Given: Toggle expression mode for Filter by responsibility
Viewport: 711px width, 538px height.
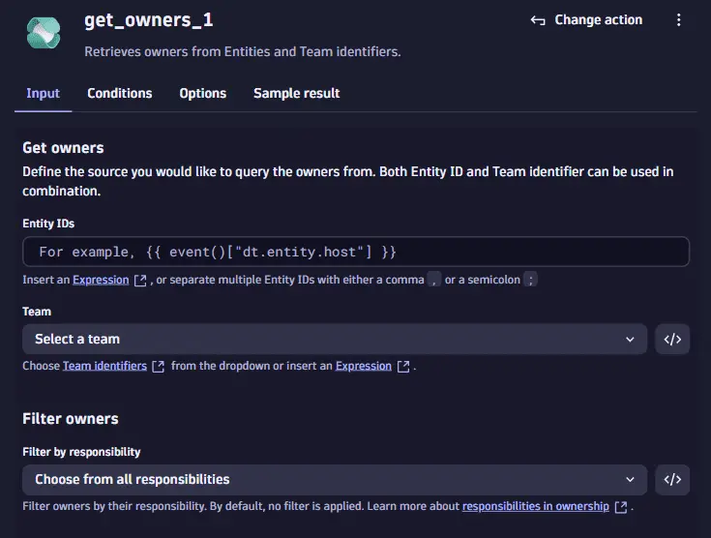Looking at the screenshot, I should pyautogui.click(x=672, y=479).
